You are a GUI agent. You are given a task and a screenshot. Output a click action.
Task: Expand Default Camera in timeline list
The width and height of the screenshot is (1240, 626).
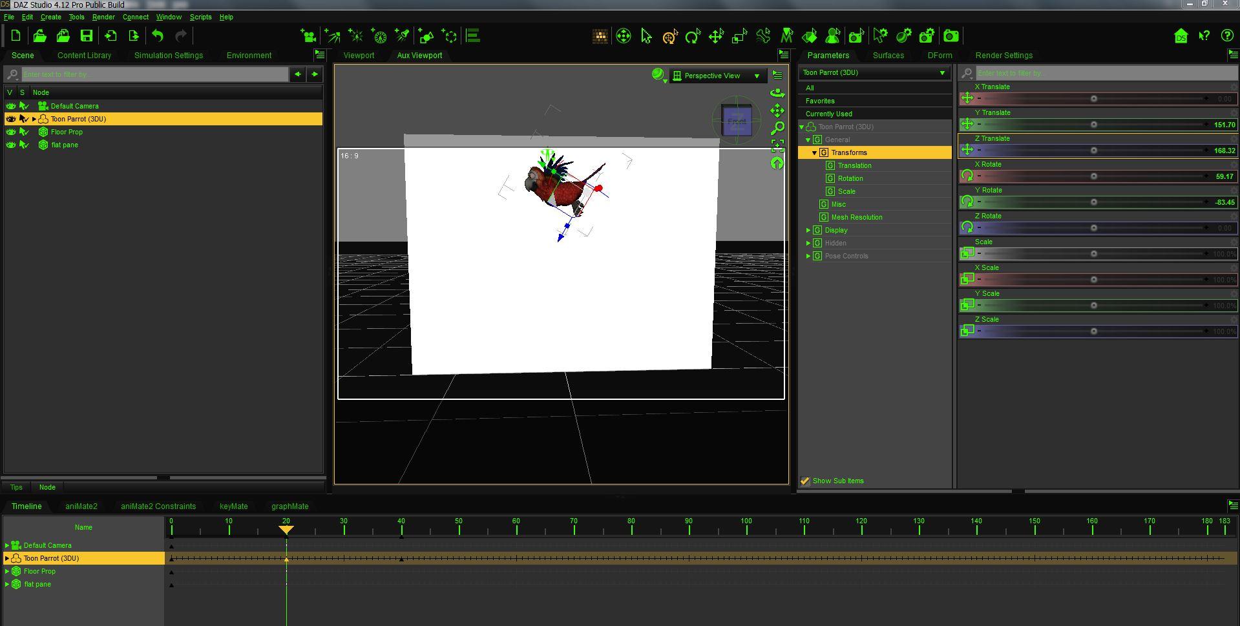pyautogui.click(x=7, y=545)
